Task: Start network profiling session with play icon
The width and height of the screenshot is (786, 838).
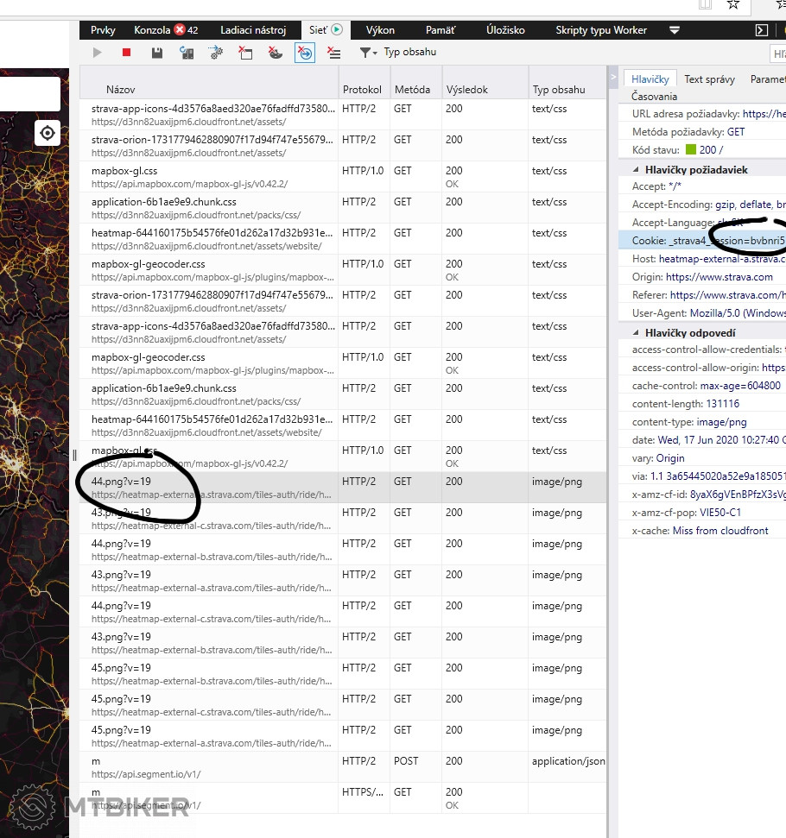Action: (x=97, y=53)
